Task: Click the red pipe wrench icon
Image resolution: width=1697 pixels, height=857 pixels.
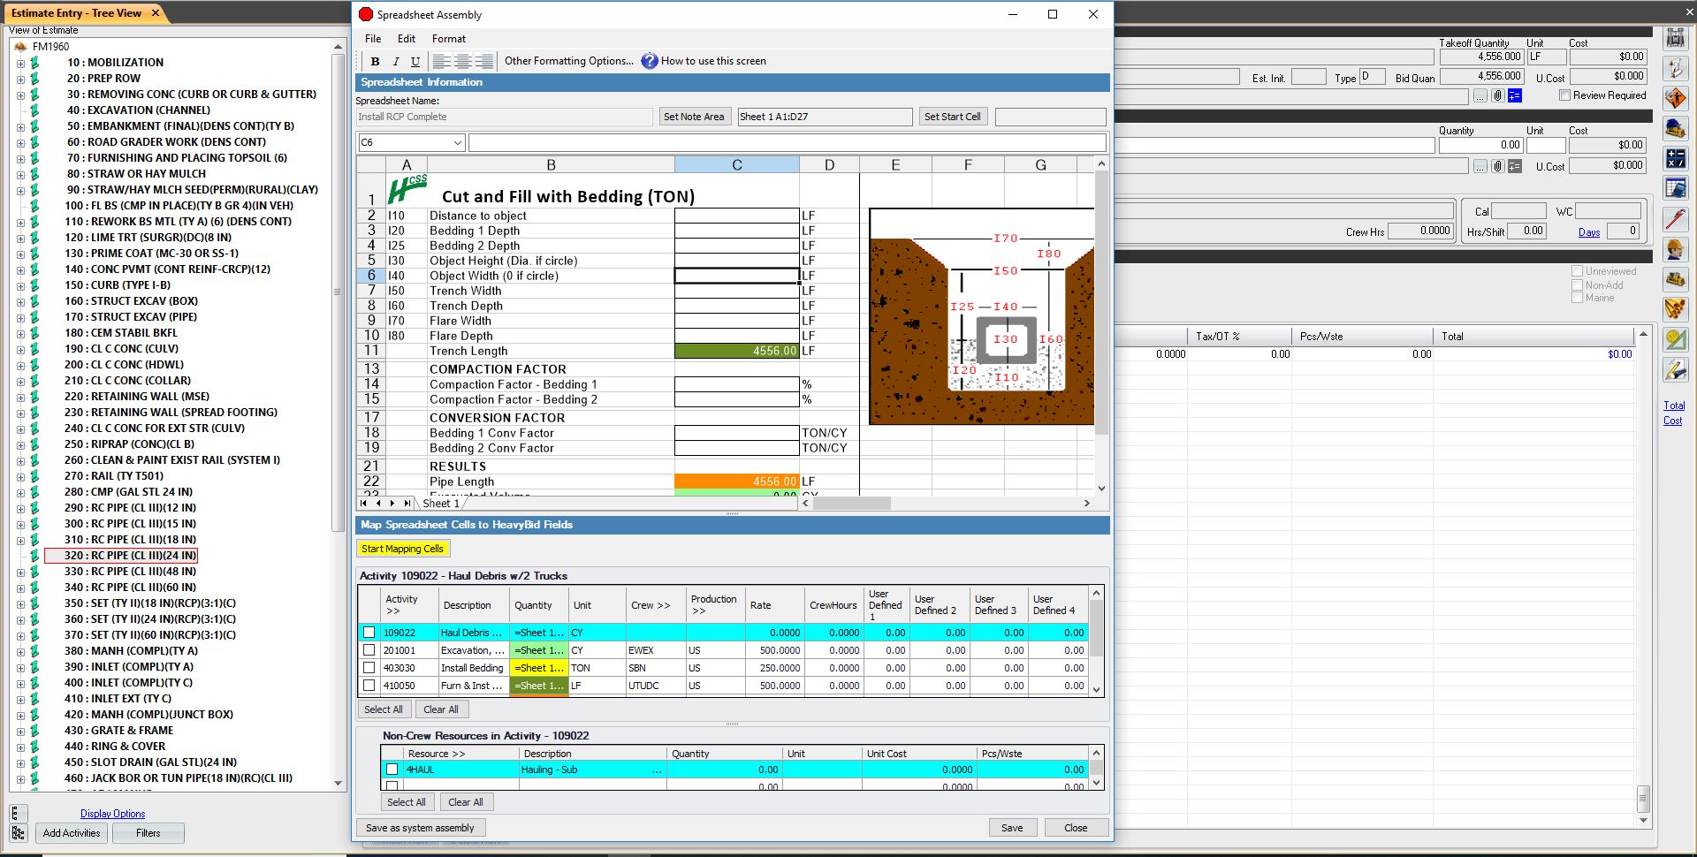Action: [x=1675, y=218]
